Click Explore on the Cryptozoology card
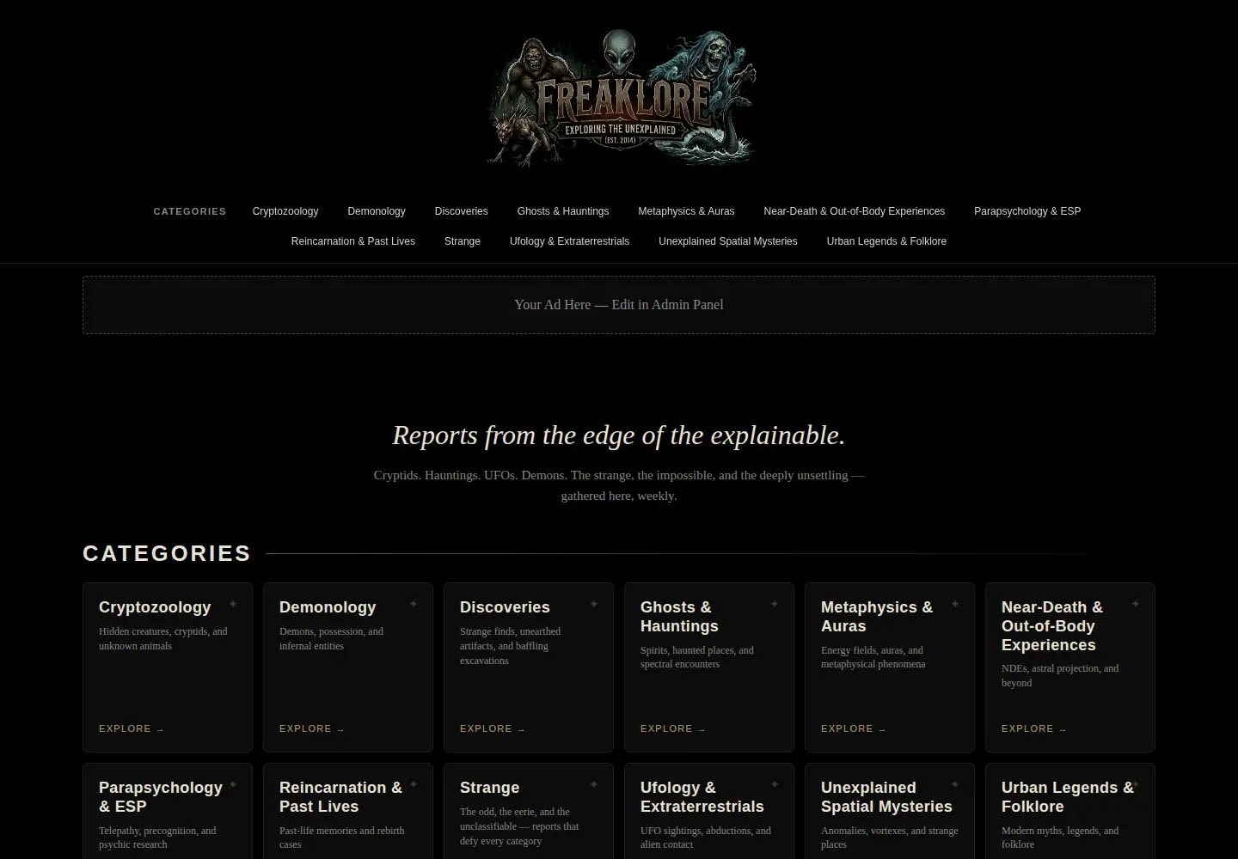Screen dimensions: 1238x859 (x=132, y=728)
